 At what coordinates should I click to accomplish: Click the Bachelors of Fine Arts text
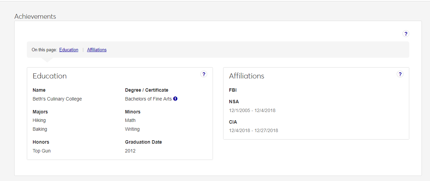coord(148,99)
